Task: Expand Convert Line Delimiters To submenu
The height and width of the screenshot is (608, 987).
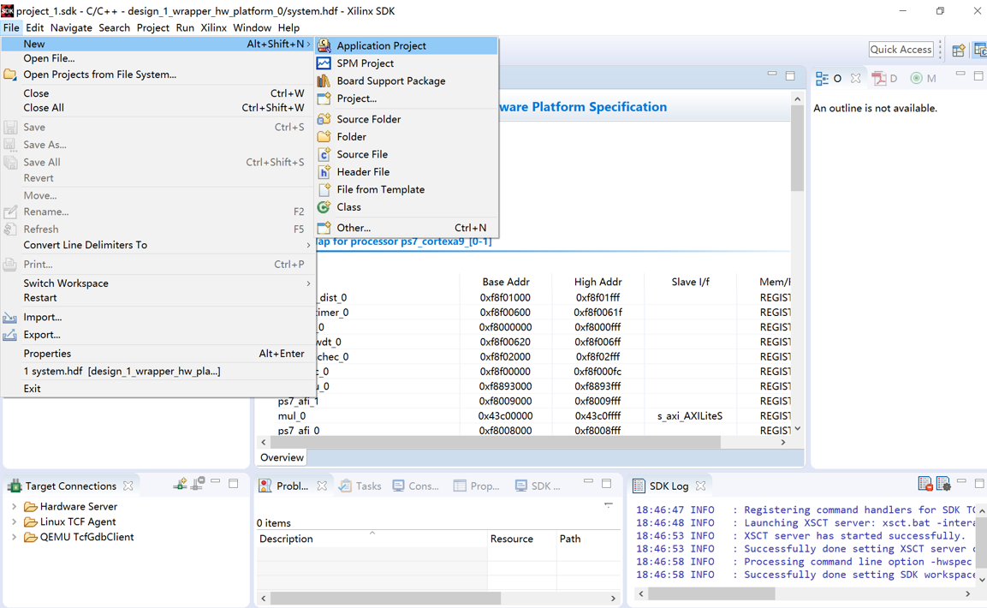Action: [158, 245]
